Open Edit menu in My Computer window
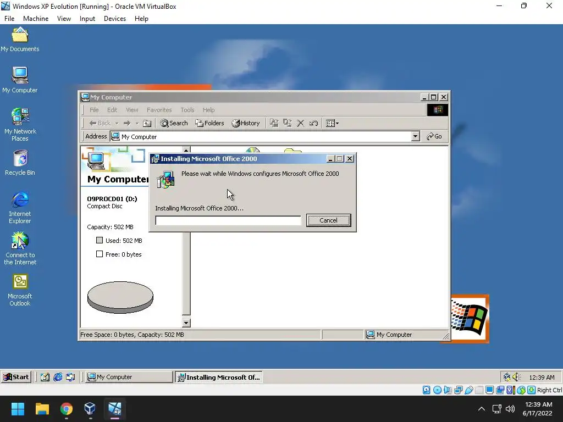563x422 pixels. [112, 110]
